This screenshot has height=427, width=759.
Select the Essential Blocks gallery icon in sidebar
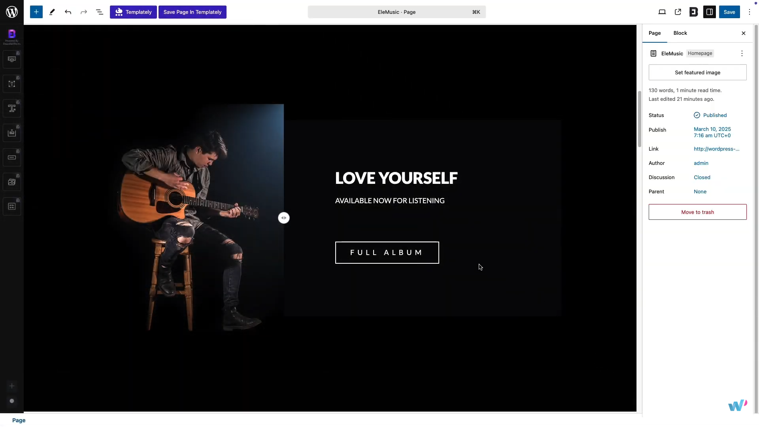coord(12,182)
